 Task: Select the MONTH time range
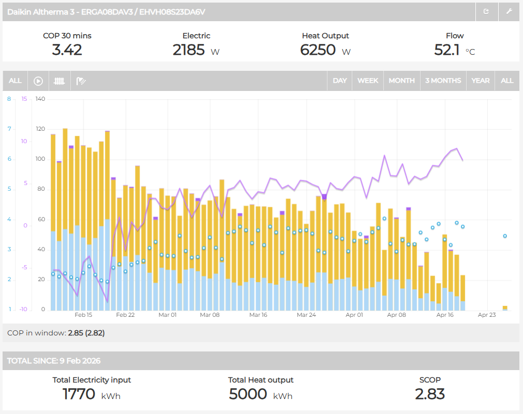pyautogui.click(x=401, y=81)
